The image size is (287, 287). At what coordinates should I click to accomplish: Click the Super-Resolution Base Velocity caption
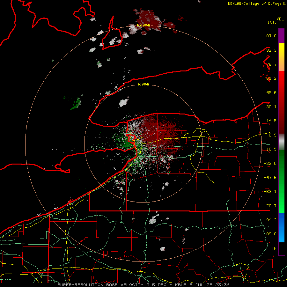click(143, 285)
